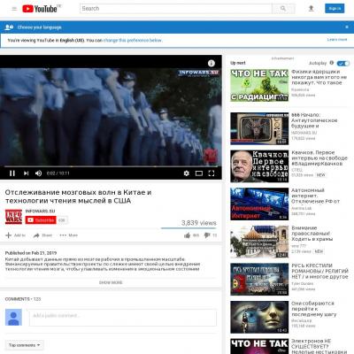354x354 pixels.
Task: Open 'Внимание православные!' video title
Action: point(312,234)
